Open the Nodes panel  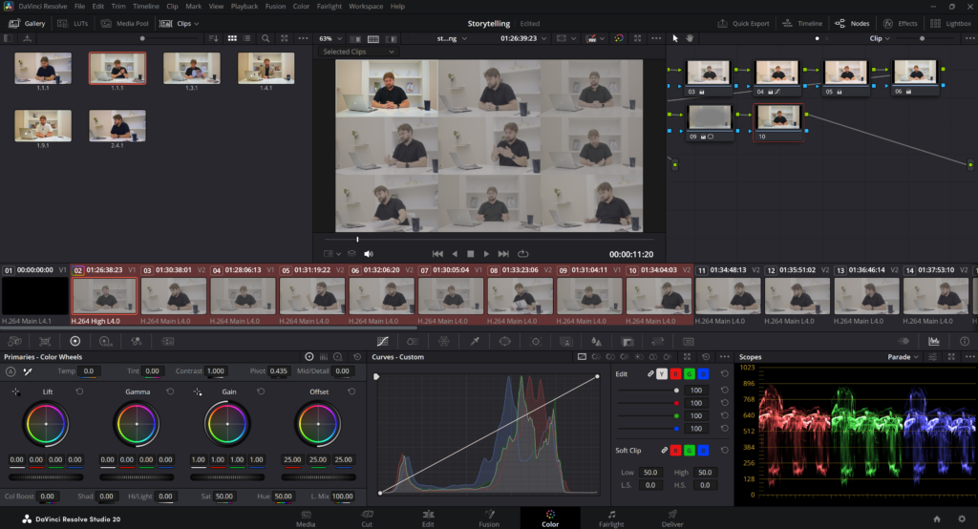pos(853,23)
